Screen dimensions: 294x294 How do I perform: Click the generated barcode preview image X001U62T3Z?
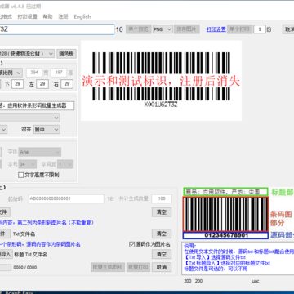click(161, 80)
